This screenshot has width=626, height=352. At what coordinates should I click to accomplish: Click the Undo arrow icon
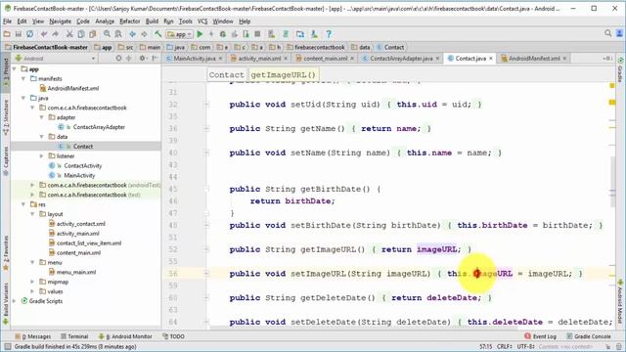pyautogui.click(x=44, y=34)
